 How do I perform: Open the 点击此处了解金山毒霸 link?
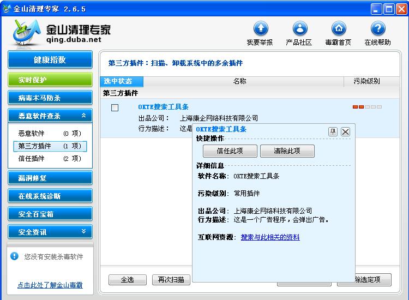[x=50, y=285]
